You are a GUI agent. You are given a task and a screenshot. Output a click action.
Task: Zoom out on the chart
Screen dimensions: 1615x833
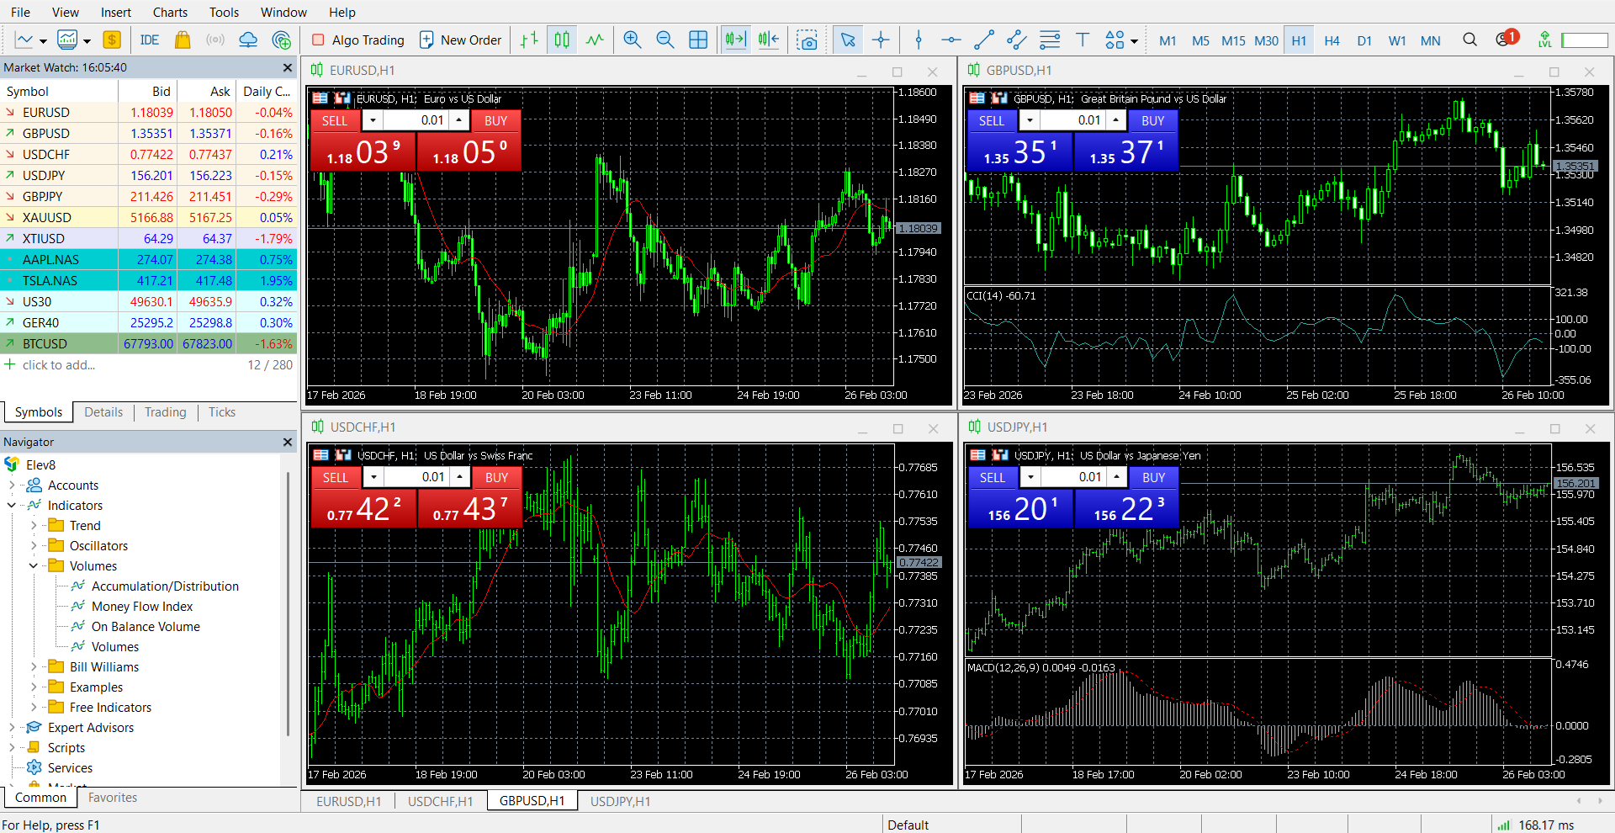click(x=665, y=40)
